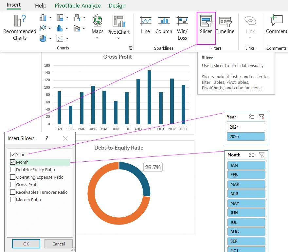Insert a pie chart
Viewport: 288px width, 252px height.
[x=43, y=38]
